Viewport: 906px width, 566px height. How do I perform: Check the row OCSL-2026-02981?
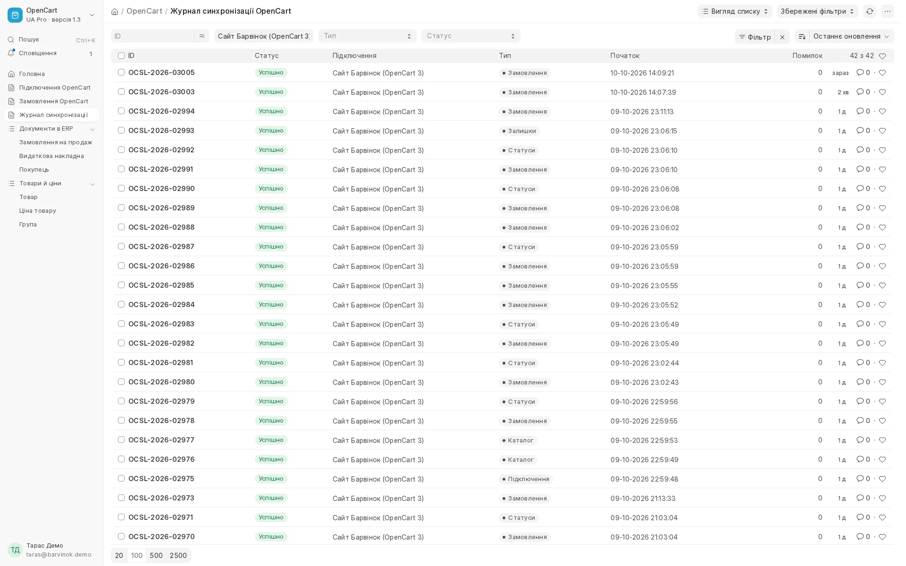[121, 362]
